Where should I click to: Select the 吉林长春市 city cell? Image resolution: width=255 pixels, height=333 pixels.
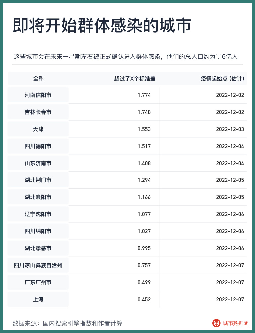pos(38,112)
